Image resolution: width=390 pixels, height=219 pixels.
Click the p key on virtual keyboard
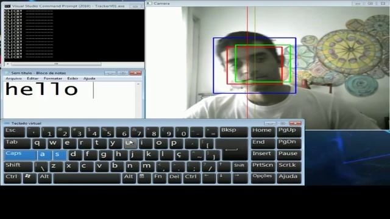click(x=175, y=144)
